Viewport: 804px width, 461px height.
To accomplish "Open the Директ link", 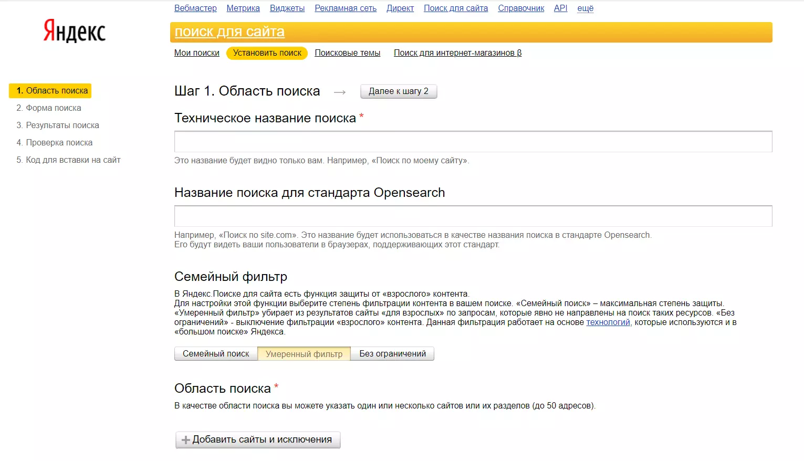I will [x=400, y=8].
